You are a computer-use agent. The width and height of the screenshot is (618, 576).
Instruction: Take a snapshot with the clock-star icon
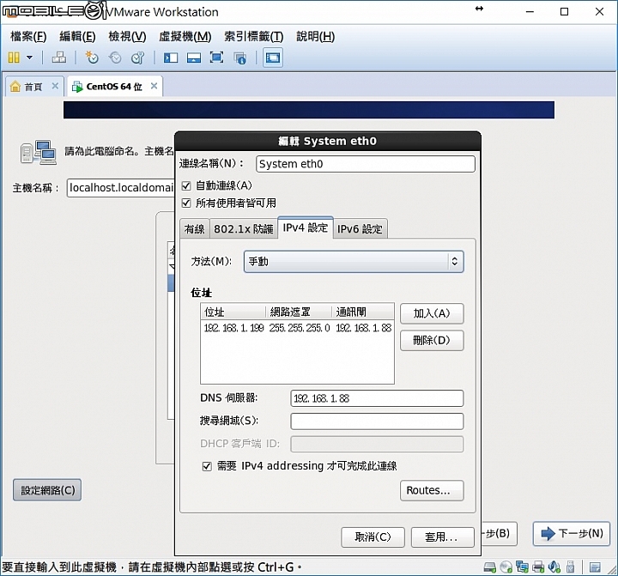[92, 58]
